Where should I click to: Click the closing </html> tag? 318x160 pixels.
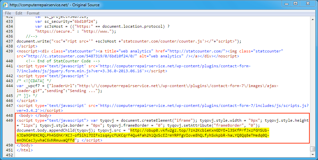coord(25,150)
